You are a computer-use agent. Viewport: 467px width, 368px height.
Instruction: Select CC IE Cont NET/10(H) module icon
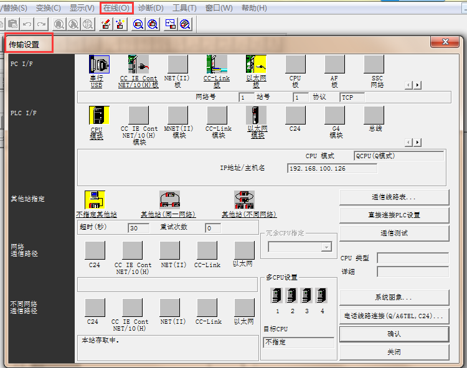[138, 115]
